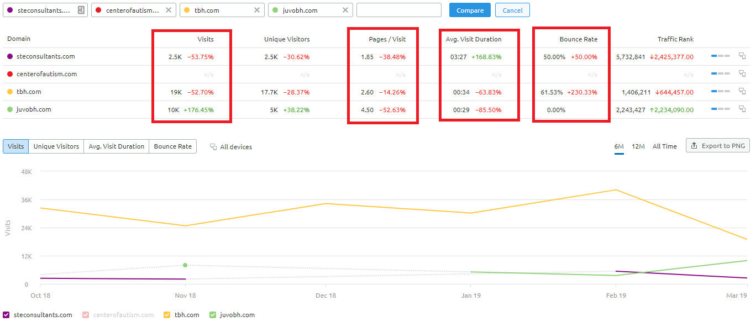The image size is (756, 327).
Task: Click the Compare button
Action: click(470, 10)
